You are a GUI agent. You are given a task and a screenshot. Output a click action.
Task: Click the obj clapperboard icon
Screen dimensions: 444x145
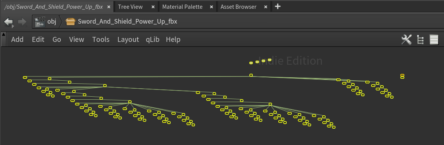[40, 22]
